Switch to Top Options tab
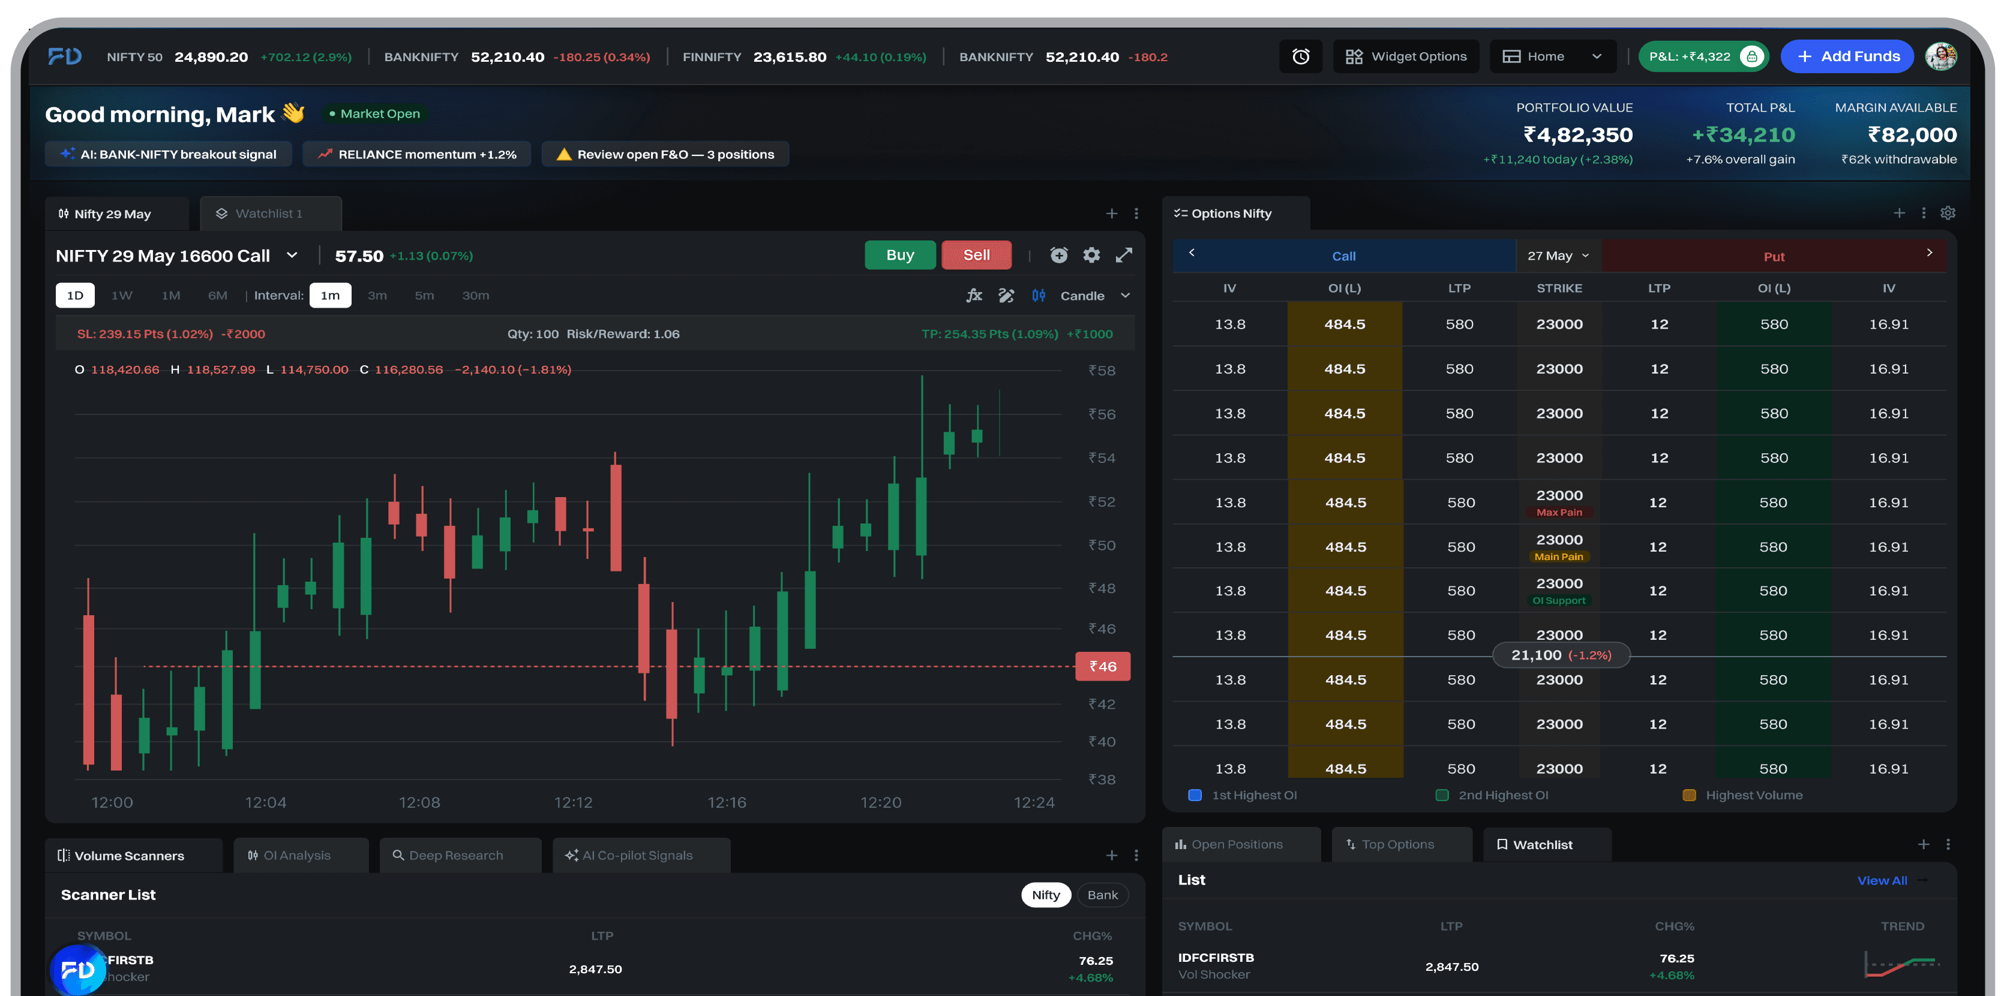2007x996 pixels. 1402,844
